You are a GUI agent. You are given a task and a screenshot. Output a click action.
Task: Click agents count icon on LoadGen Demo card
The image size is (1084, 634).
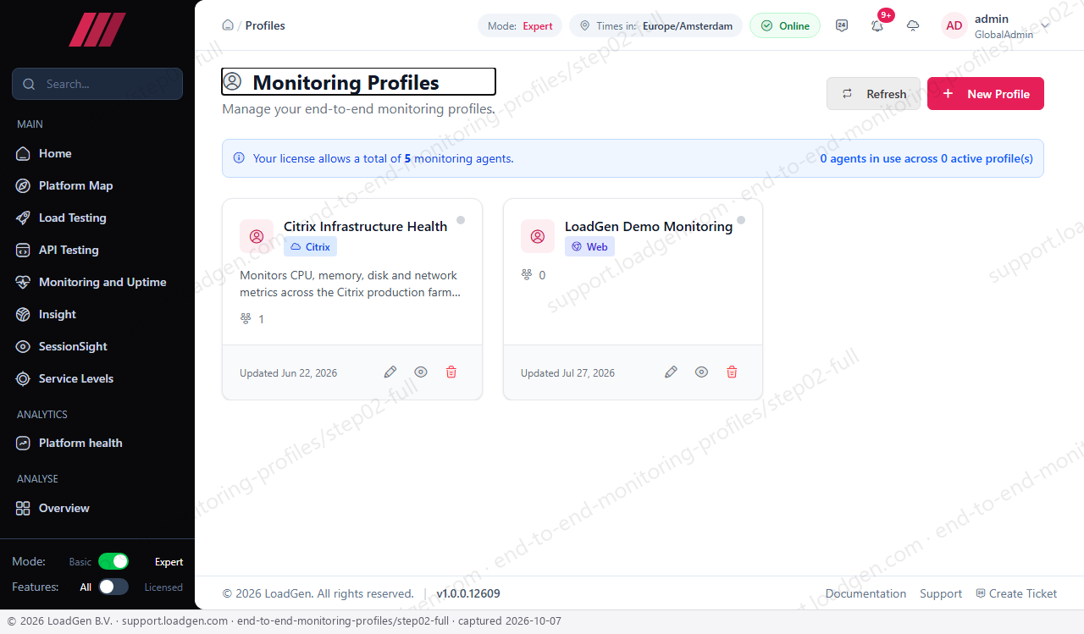click(x=527, y=275)
